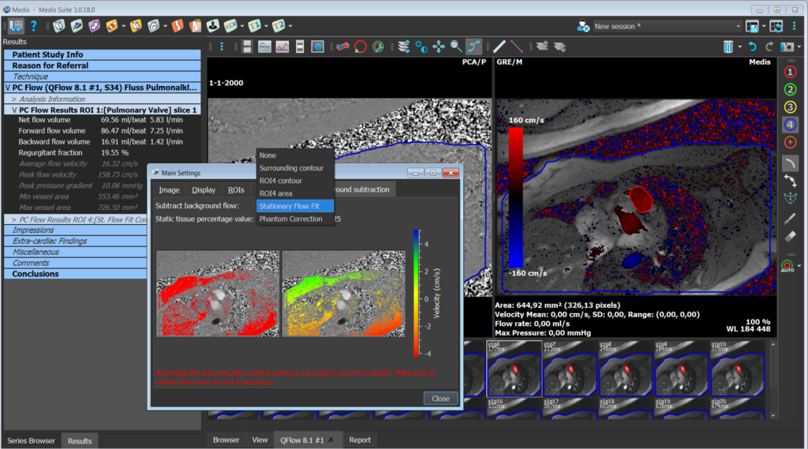
Task: Switch to the Display tab
Action: point(204,189)
